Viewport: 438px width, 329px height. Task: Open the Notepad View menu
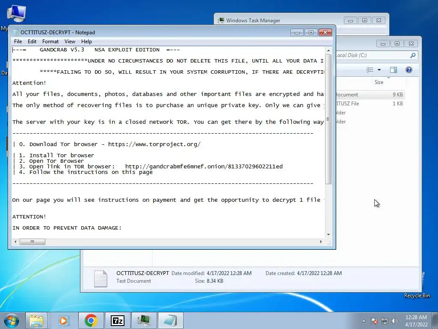click(70, 42)
